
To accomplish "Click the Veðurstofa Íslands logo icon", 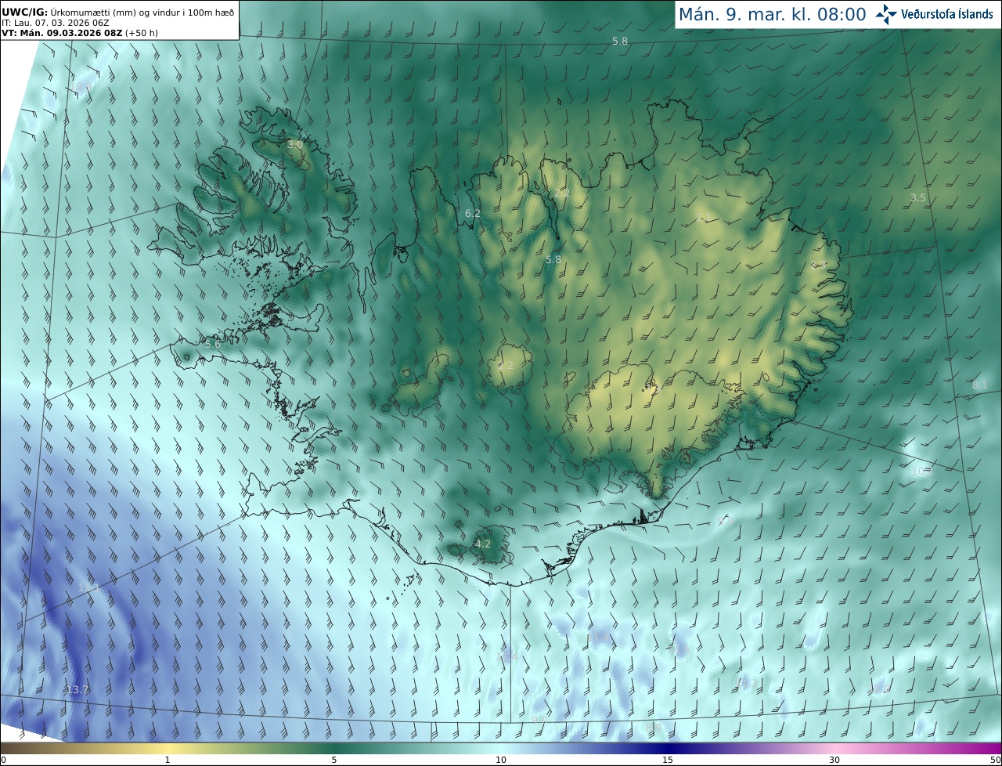I will coord(886,14).
